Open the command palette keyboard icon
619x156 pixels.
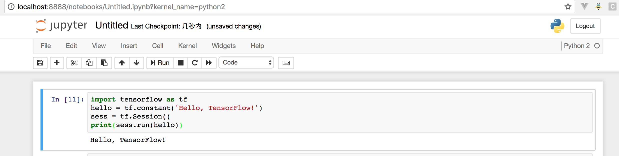pos(286,63)
